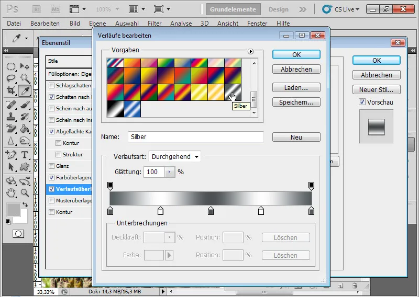Switch to the Design workspace
The width and height of the screenshot is (419, 297).
[279, 9]
